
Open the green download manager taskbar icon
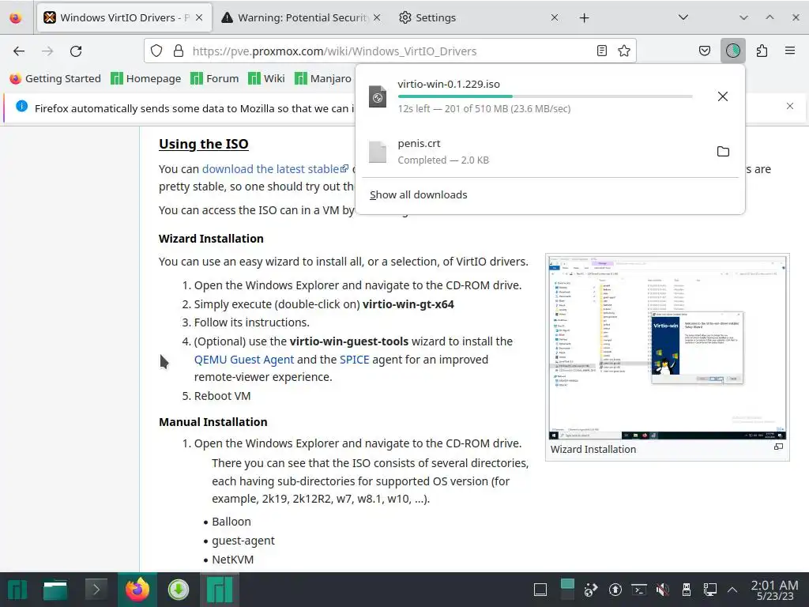(178, 590)
